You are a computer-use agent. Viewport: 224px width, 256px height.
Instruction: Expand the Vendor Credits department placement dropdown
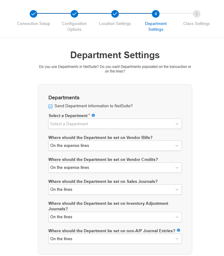(115, 168)
